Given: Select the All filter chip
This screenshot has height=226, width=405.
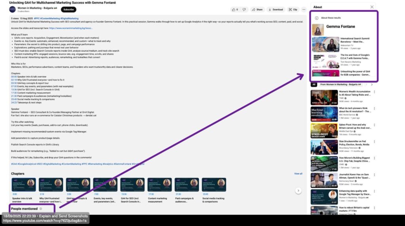Looking at the screenshot, I should tap(314, 85).
